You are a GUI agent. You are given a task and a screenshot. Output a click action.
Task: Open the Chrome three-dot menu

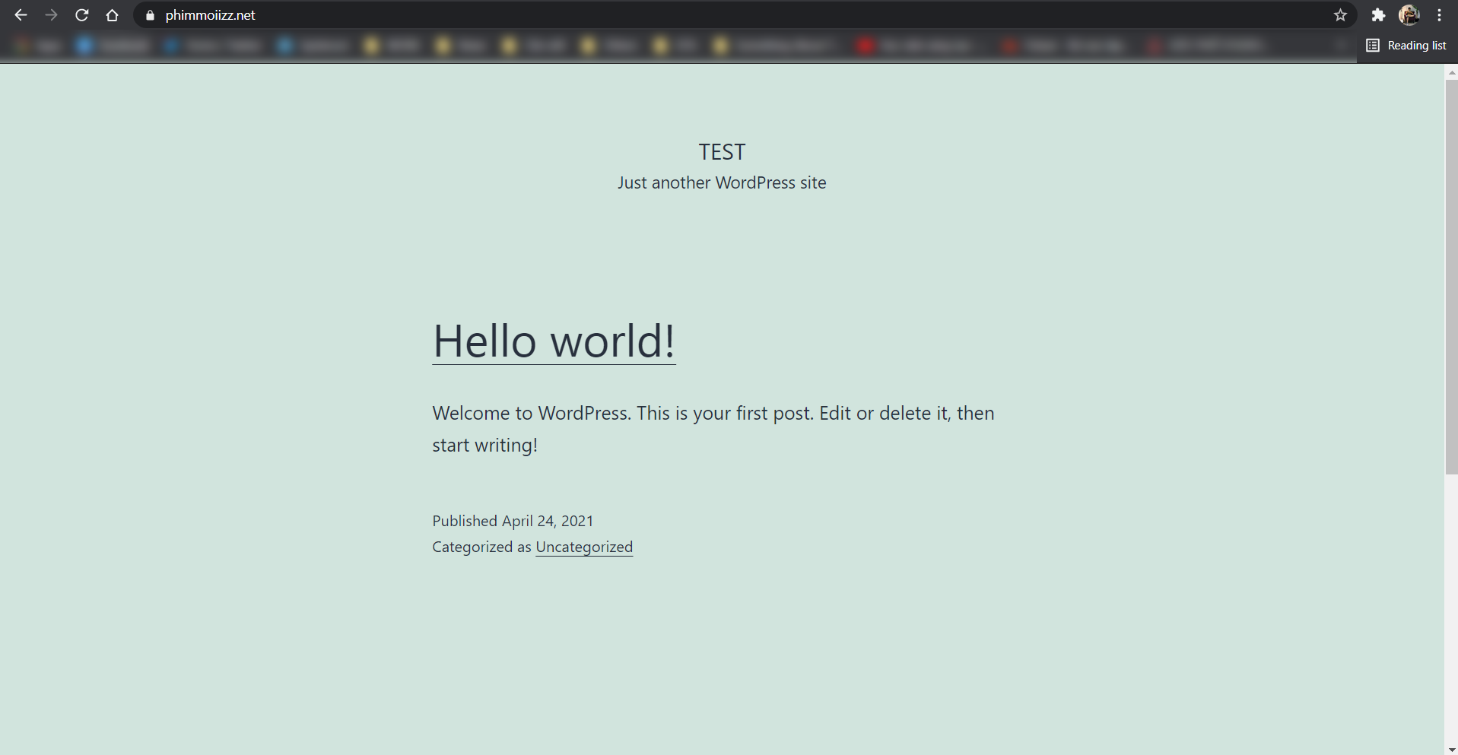point(1440,15)
